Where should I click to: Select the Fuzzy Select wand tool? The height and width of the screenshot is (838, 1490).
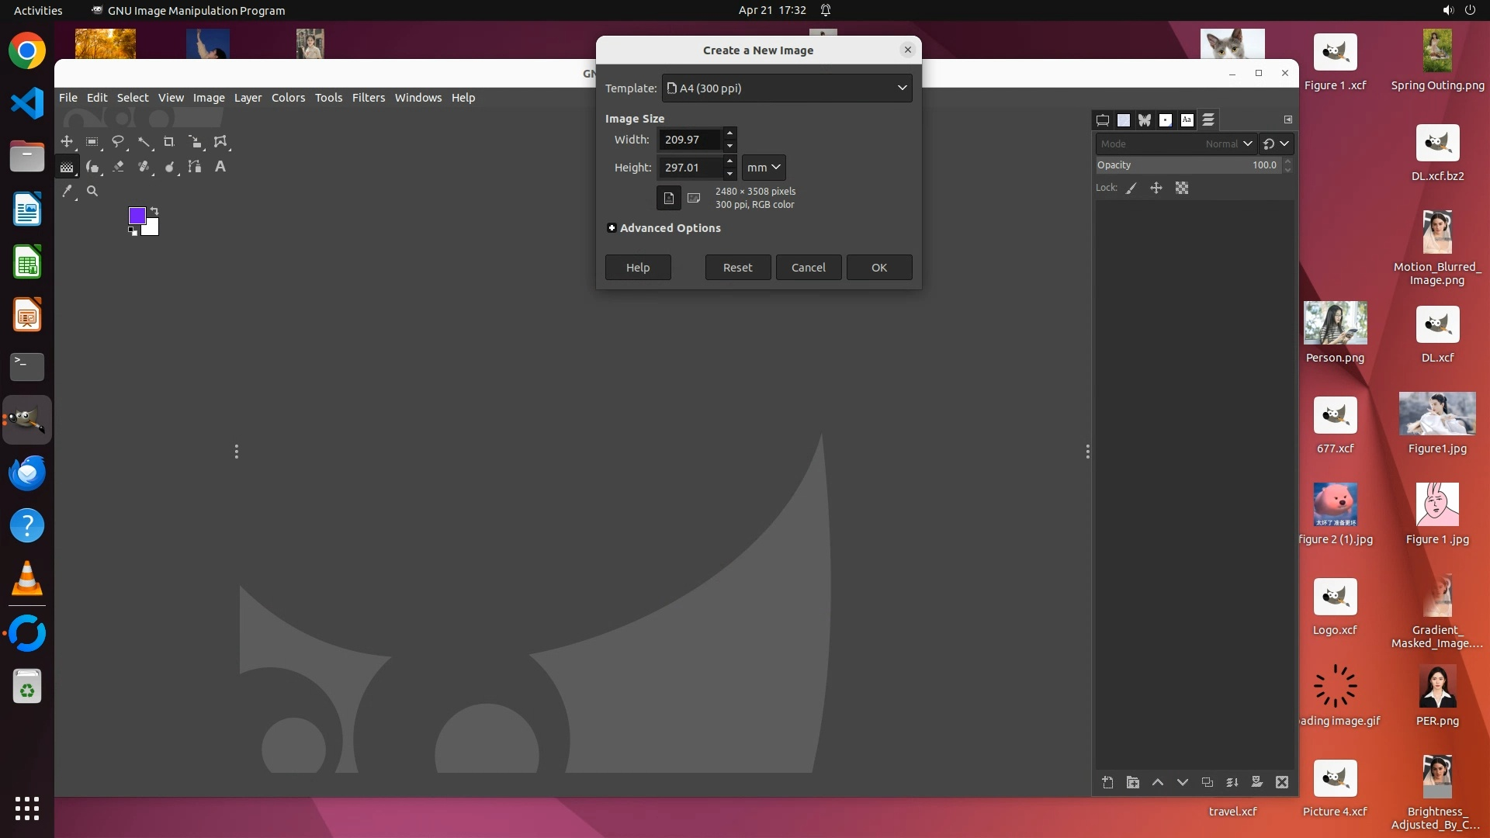144,142
